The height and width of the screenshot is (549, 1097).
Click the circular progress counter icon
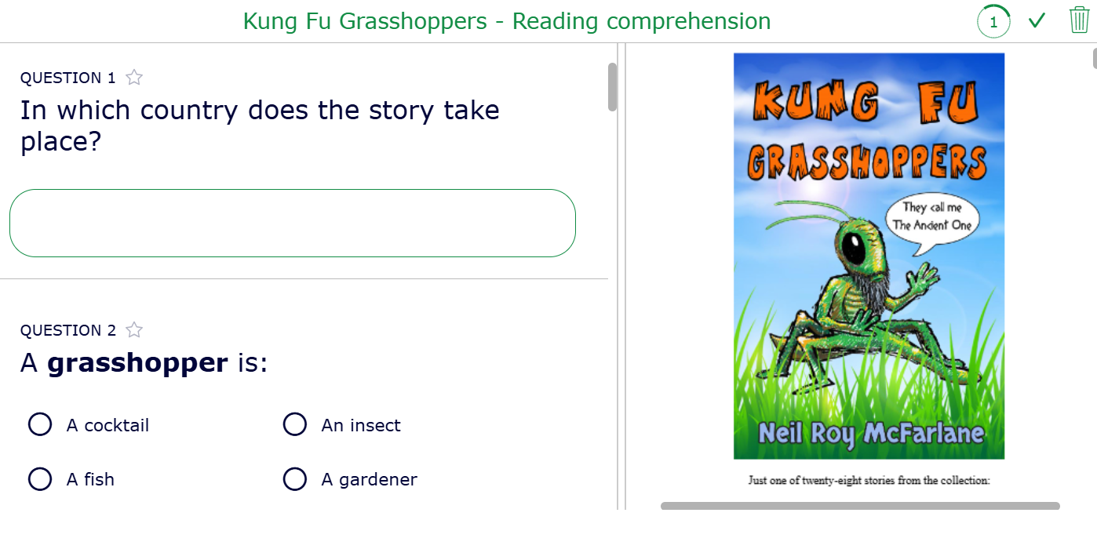click(x=993, y=21)
